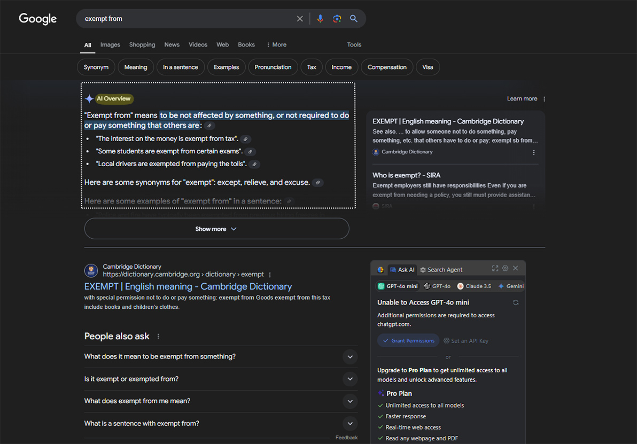Open Learn more link for AI Overview

pos(522,99)
